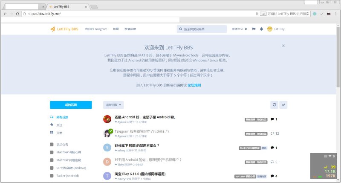Click the 'MAT/IFW 问题答疑' tag on szboy's topic
341x183 pixels.
coord(250,148)
